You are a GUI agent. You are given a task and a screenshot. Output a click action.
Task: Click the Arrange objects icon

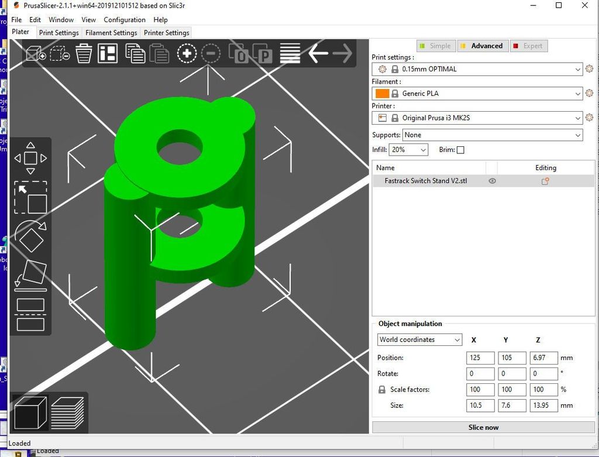coord(108,54)
